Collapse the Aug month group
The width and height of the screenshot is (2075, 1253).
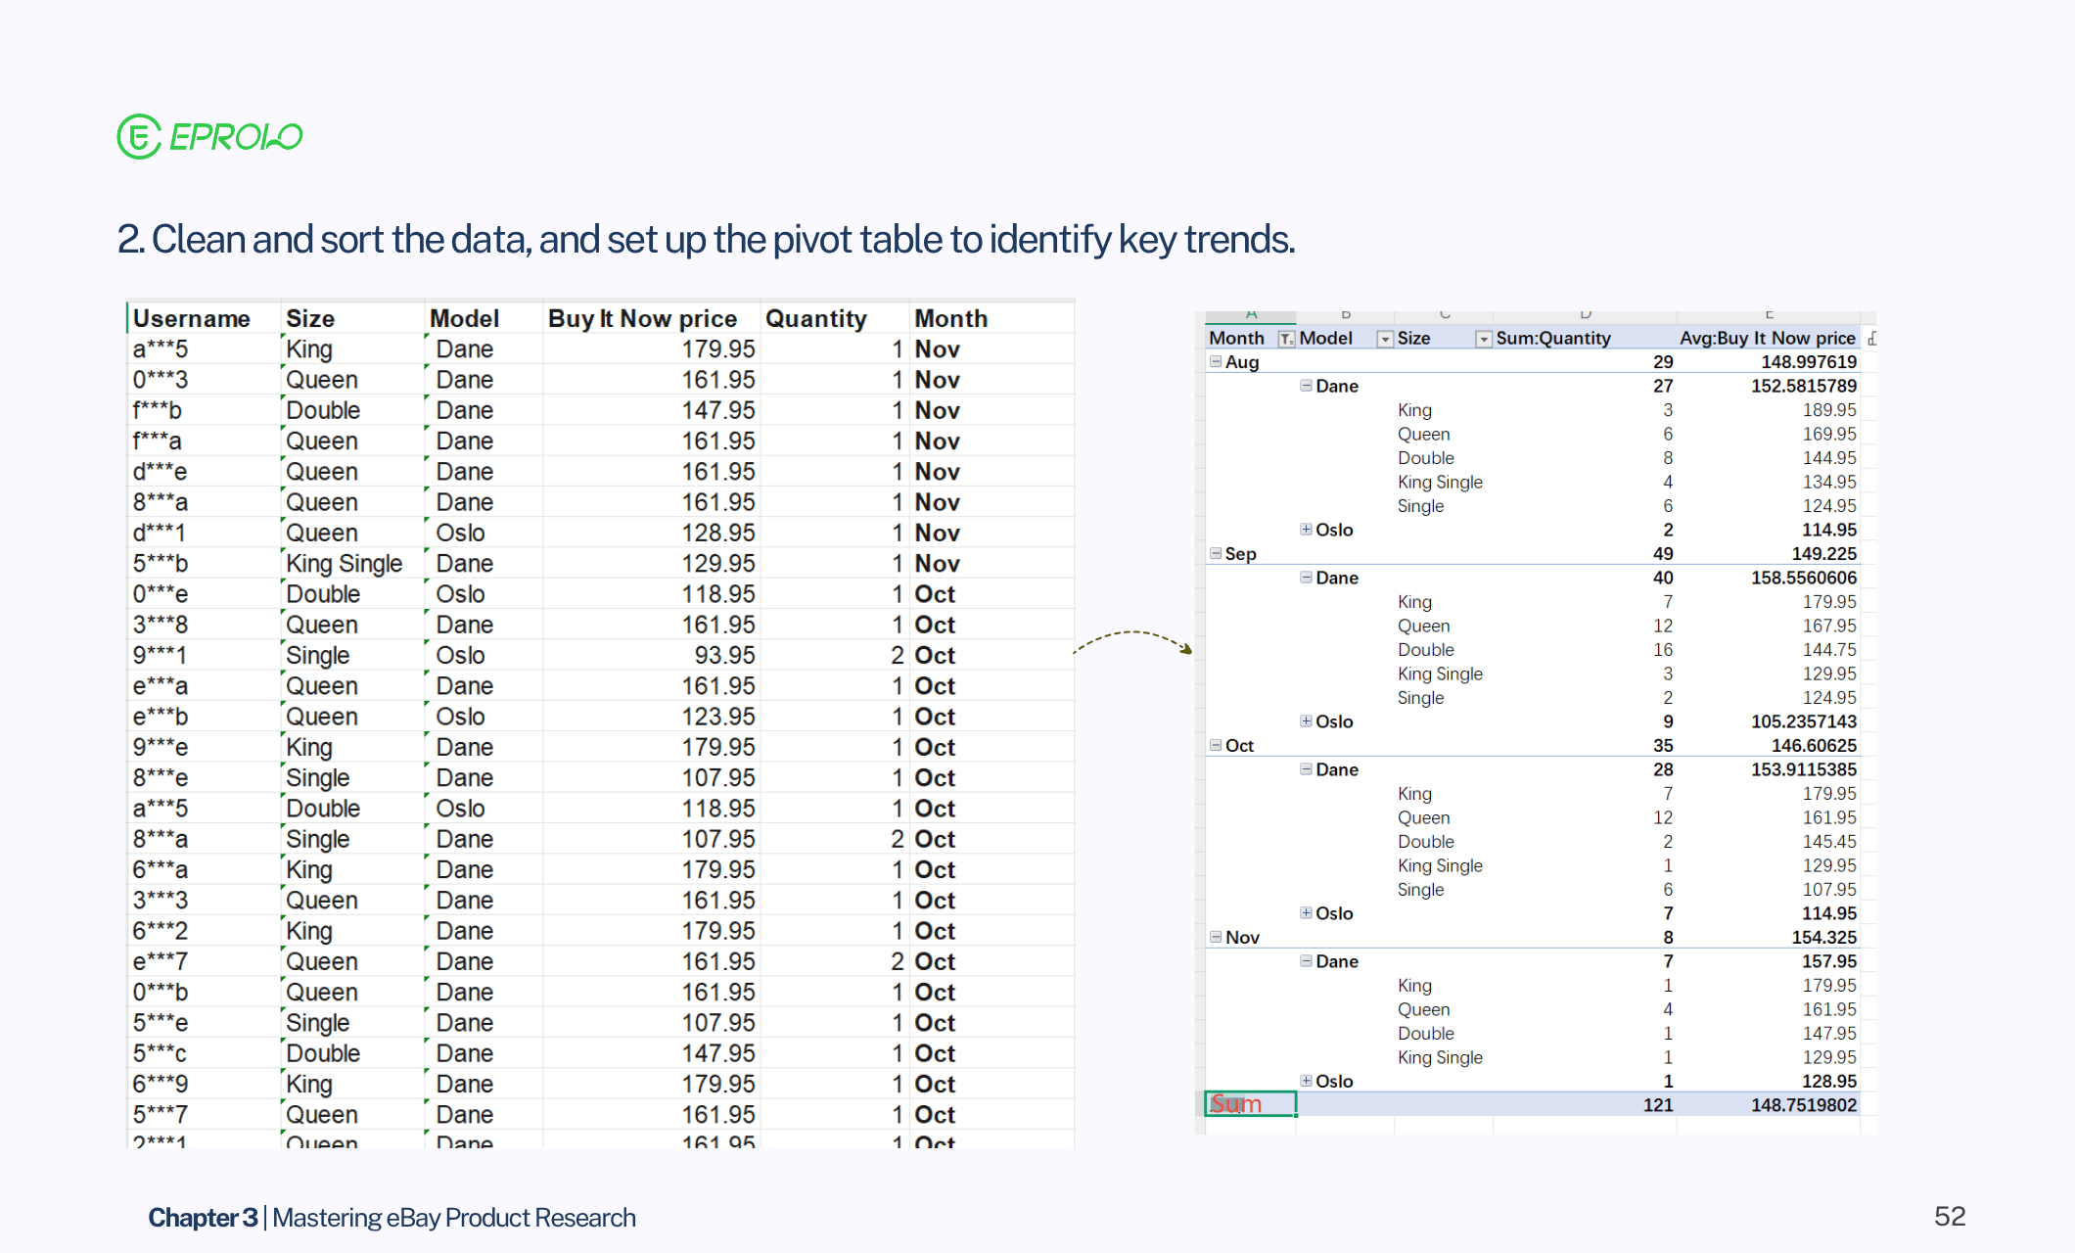[x=1216, y=361]
